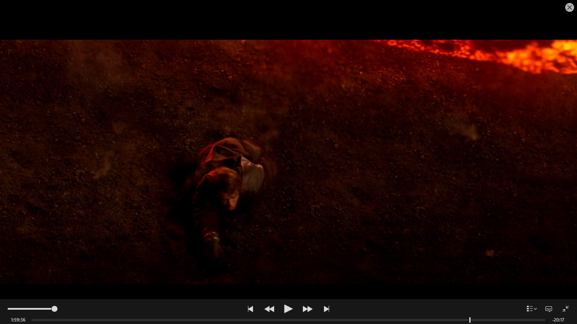Click the 1:59:36 elapsed time label
Viewport: 577px width, 324px height.
click(x=18, y=320)
